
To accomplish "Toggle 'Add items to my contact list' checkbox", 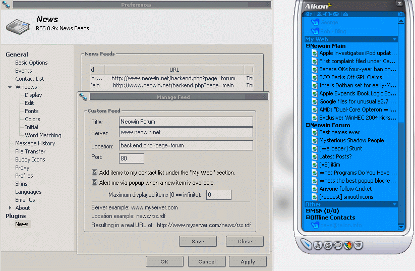I will [x=94, y=172].
